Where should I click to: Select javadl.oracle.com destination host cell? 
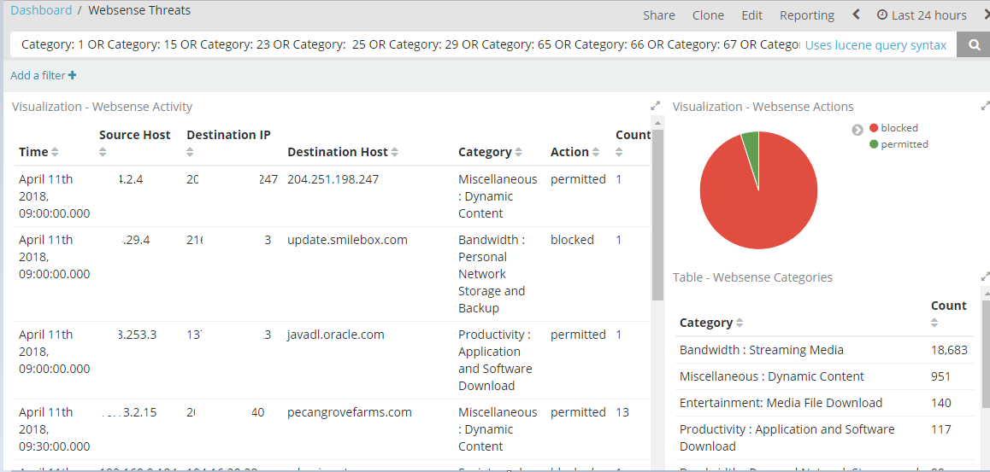tap(335, 335)
